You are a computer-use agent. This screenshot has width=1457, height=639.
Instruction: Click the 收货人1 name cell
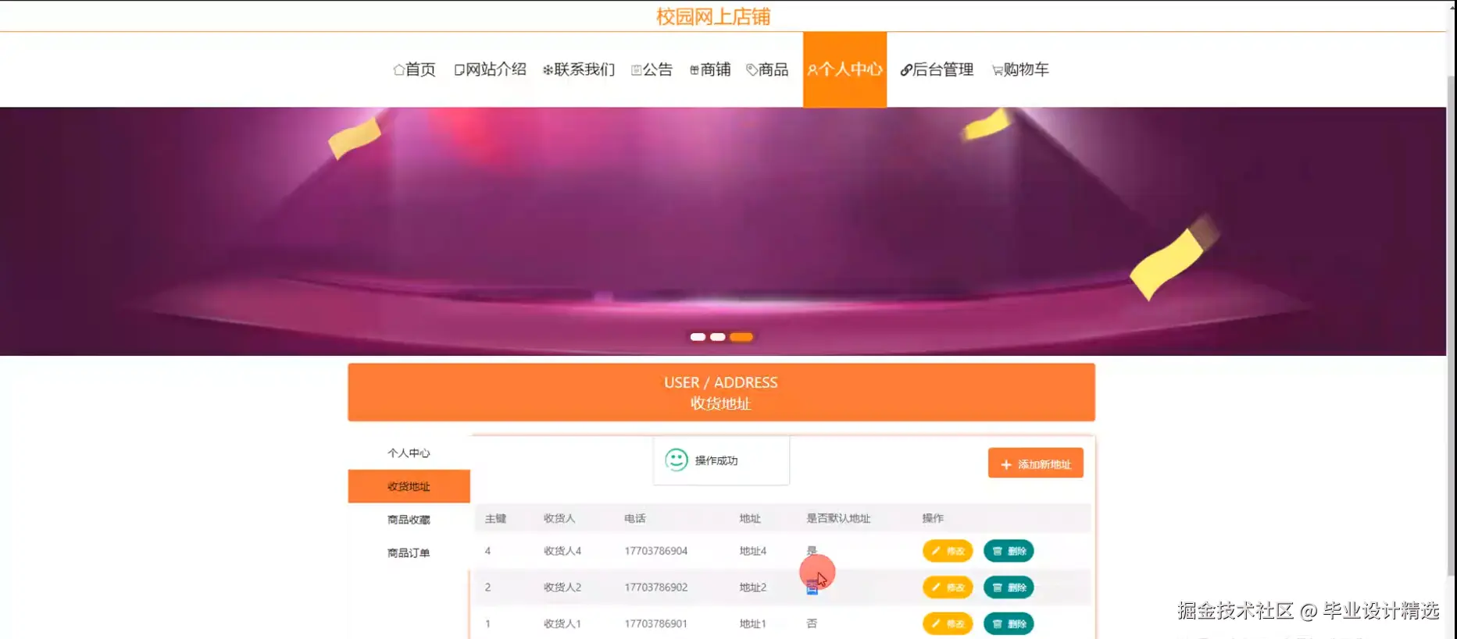(562, 623)
